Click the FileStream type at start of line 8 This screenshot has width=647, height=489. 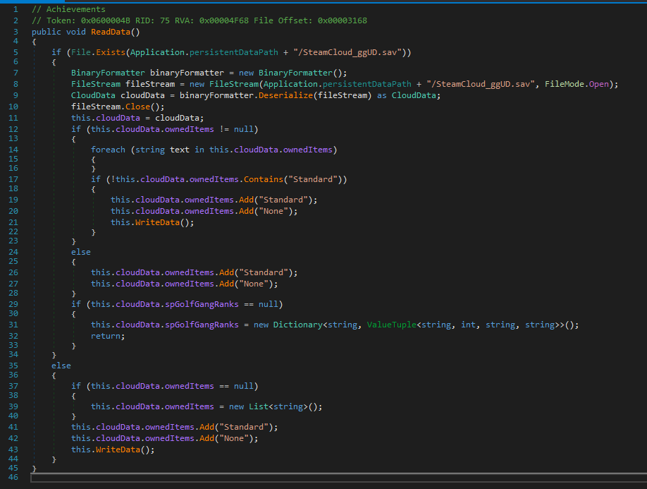[x=95, y=84]
